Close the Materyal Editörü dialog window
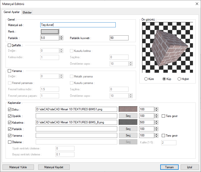The height and width of the screenshot is (172, 201). click(196, 4)
